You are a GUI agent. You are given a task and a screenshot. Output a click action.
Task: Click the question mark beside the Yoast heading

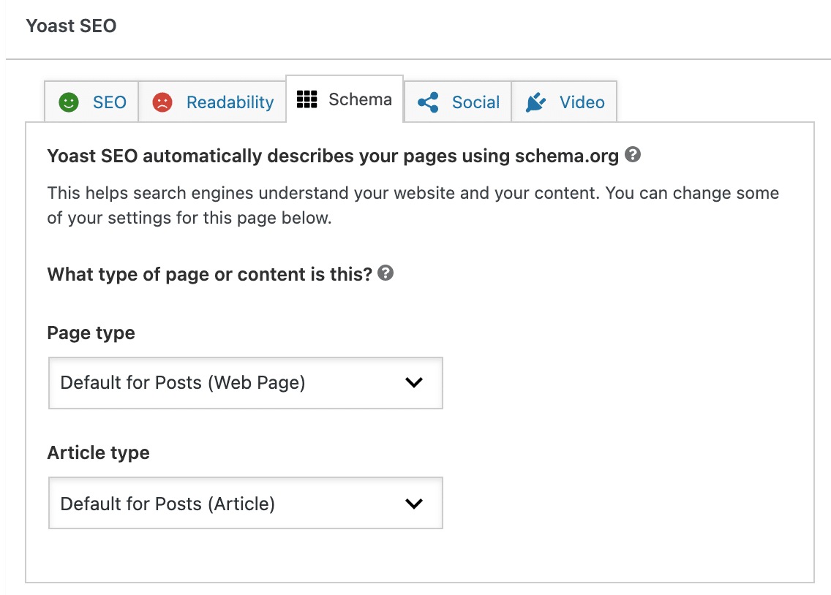pos(633,155)
